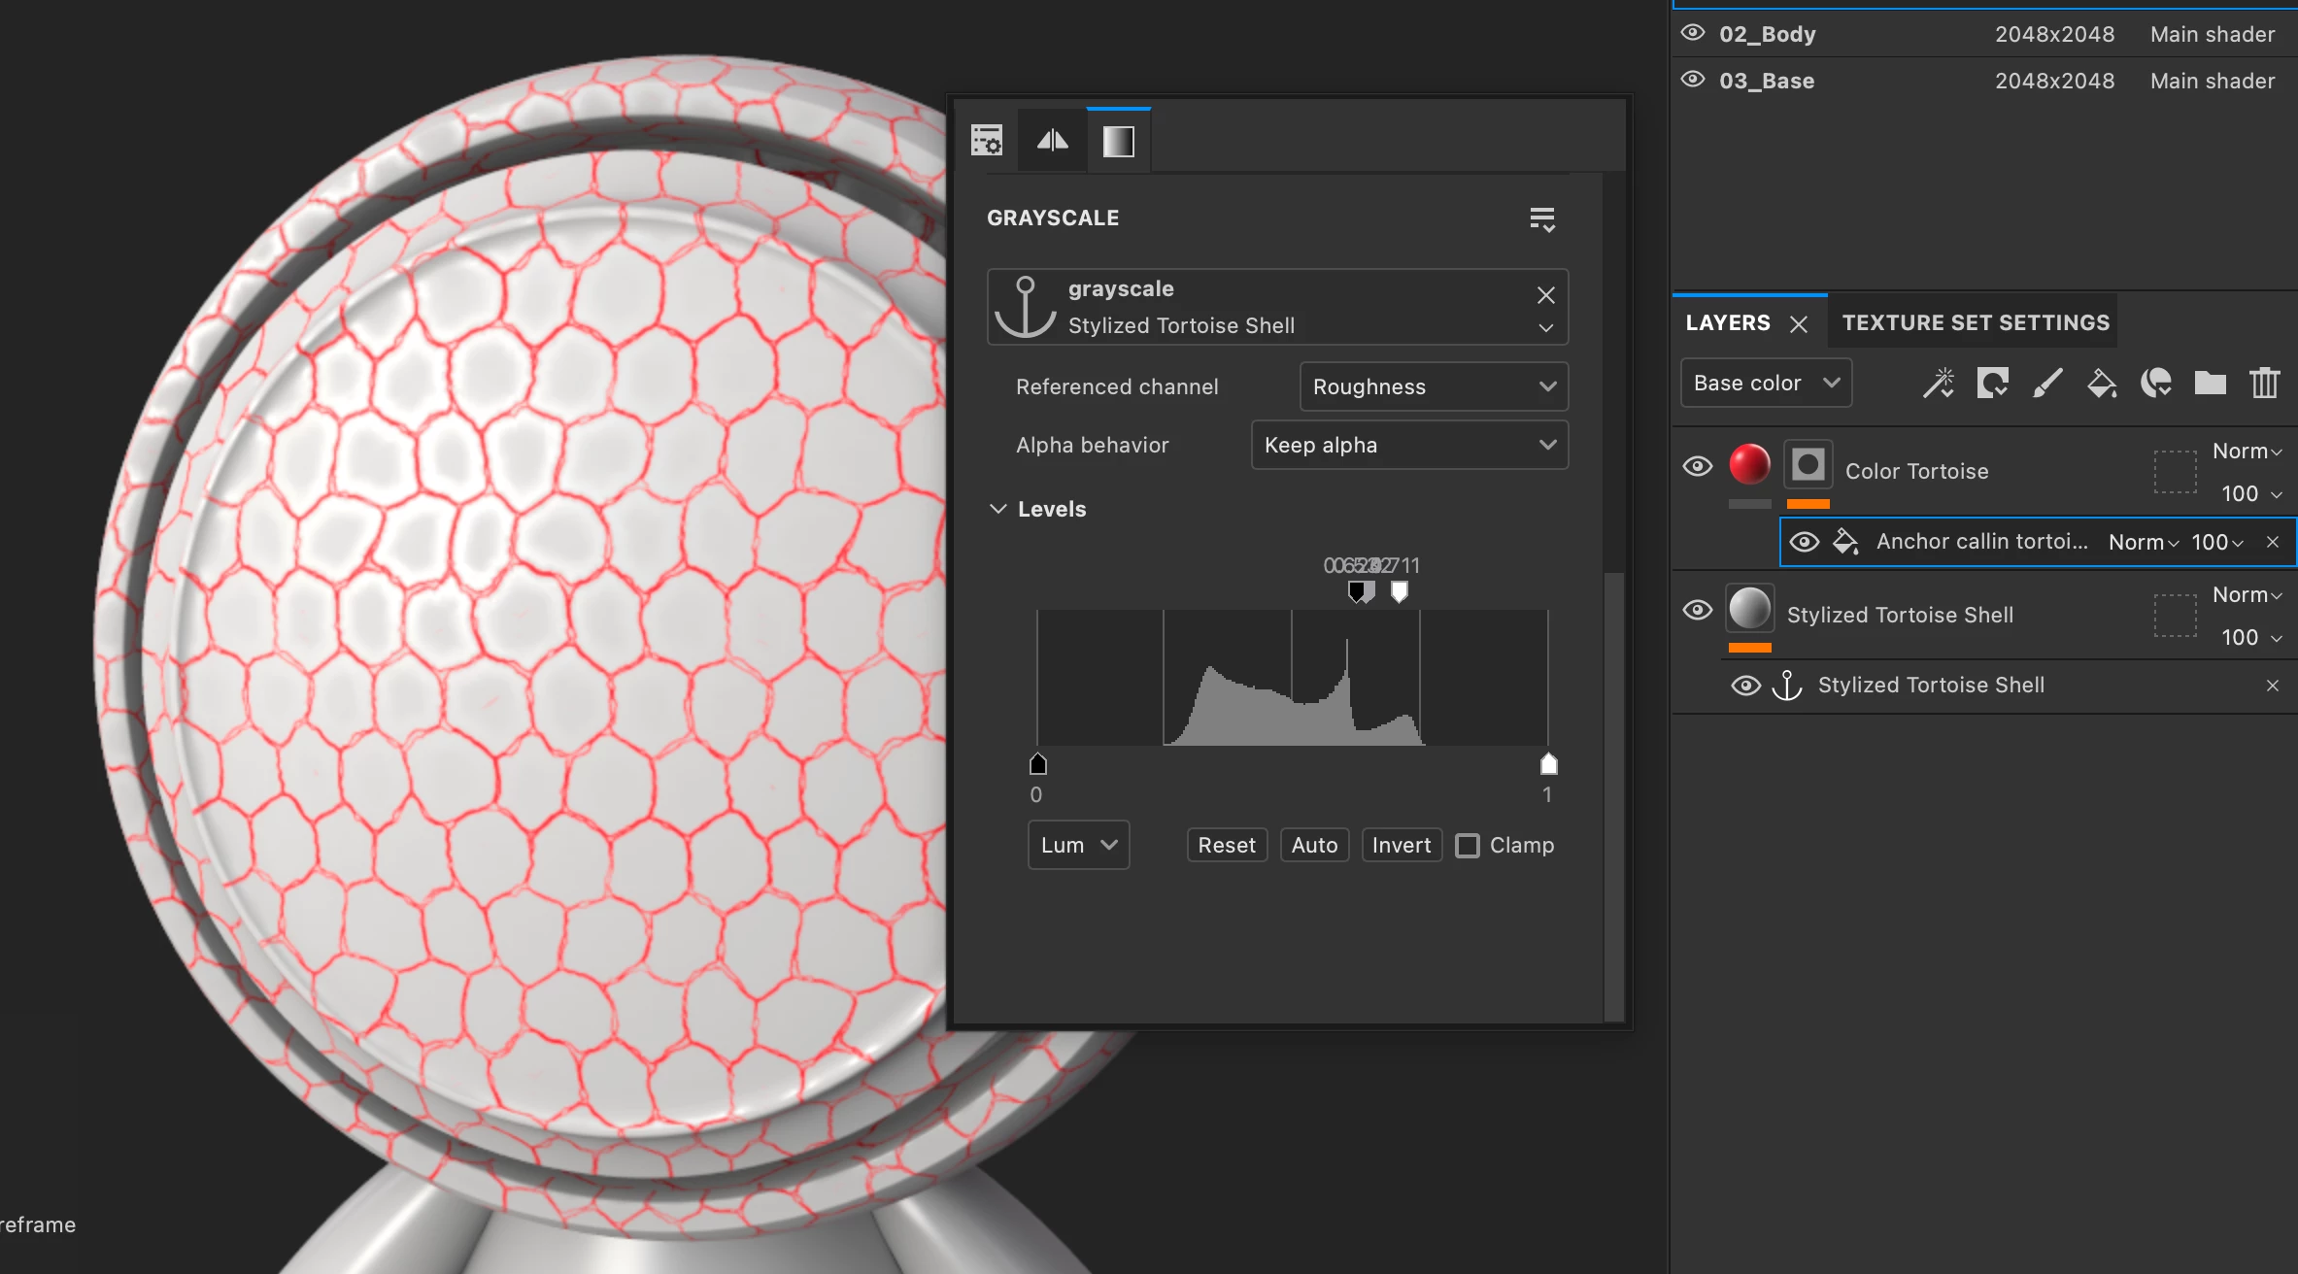Add a fill layer with bucket icon

(2102, 383)
